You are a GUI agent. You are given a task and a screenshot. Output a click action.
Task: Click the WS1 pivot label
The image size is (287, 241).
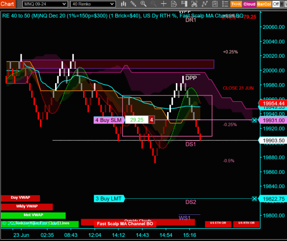point(185,218)
